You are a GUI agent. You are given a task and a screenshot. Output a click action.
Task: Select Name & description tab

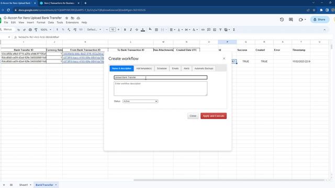[121, 68]
